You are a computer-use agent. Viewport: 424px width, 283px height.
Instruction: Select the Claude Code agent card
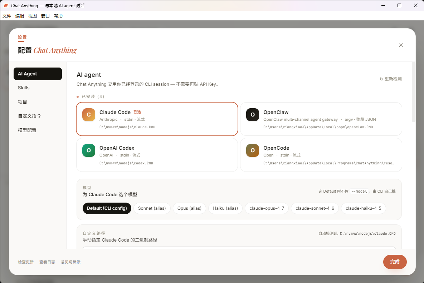coord(157,119)
